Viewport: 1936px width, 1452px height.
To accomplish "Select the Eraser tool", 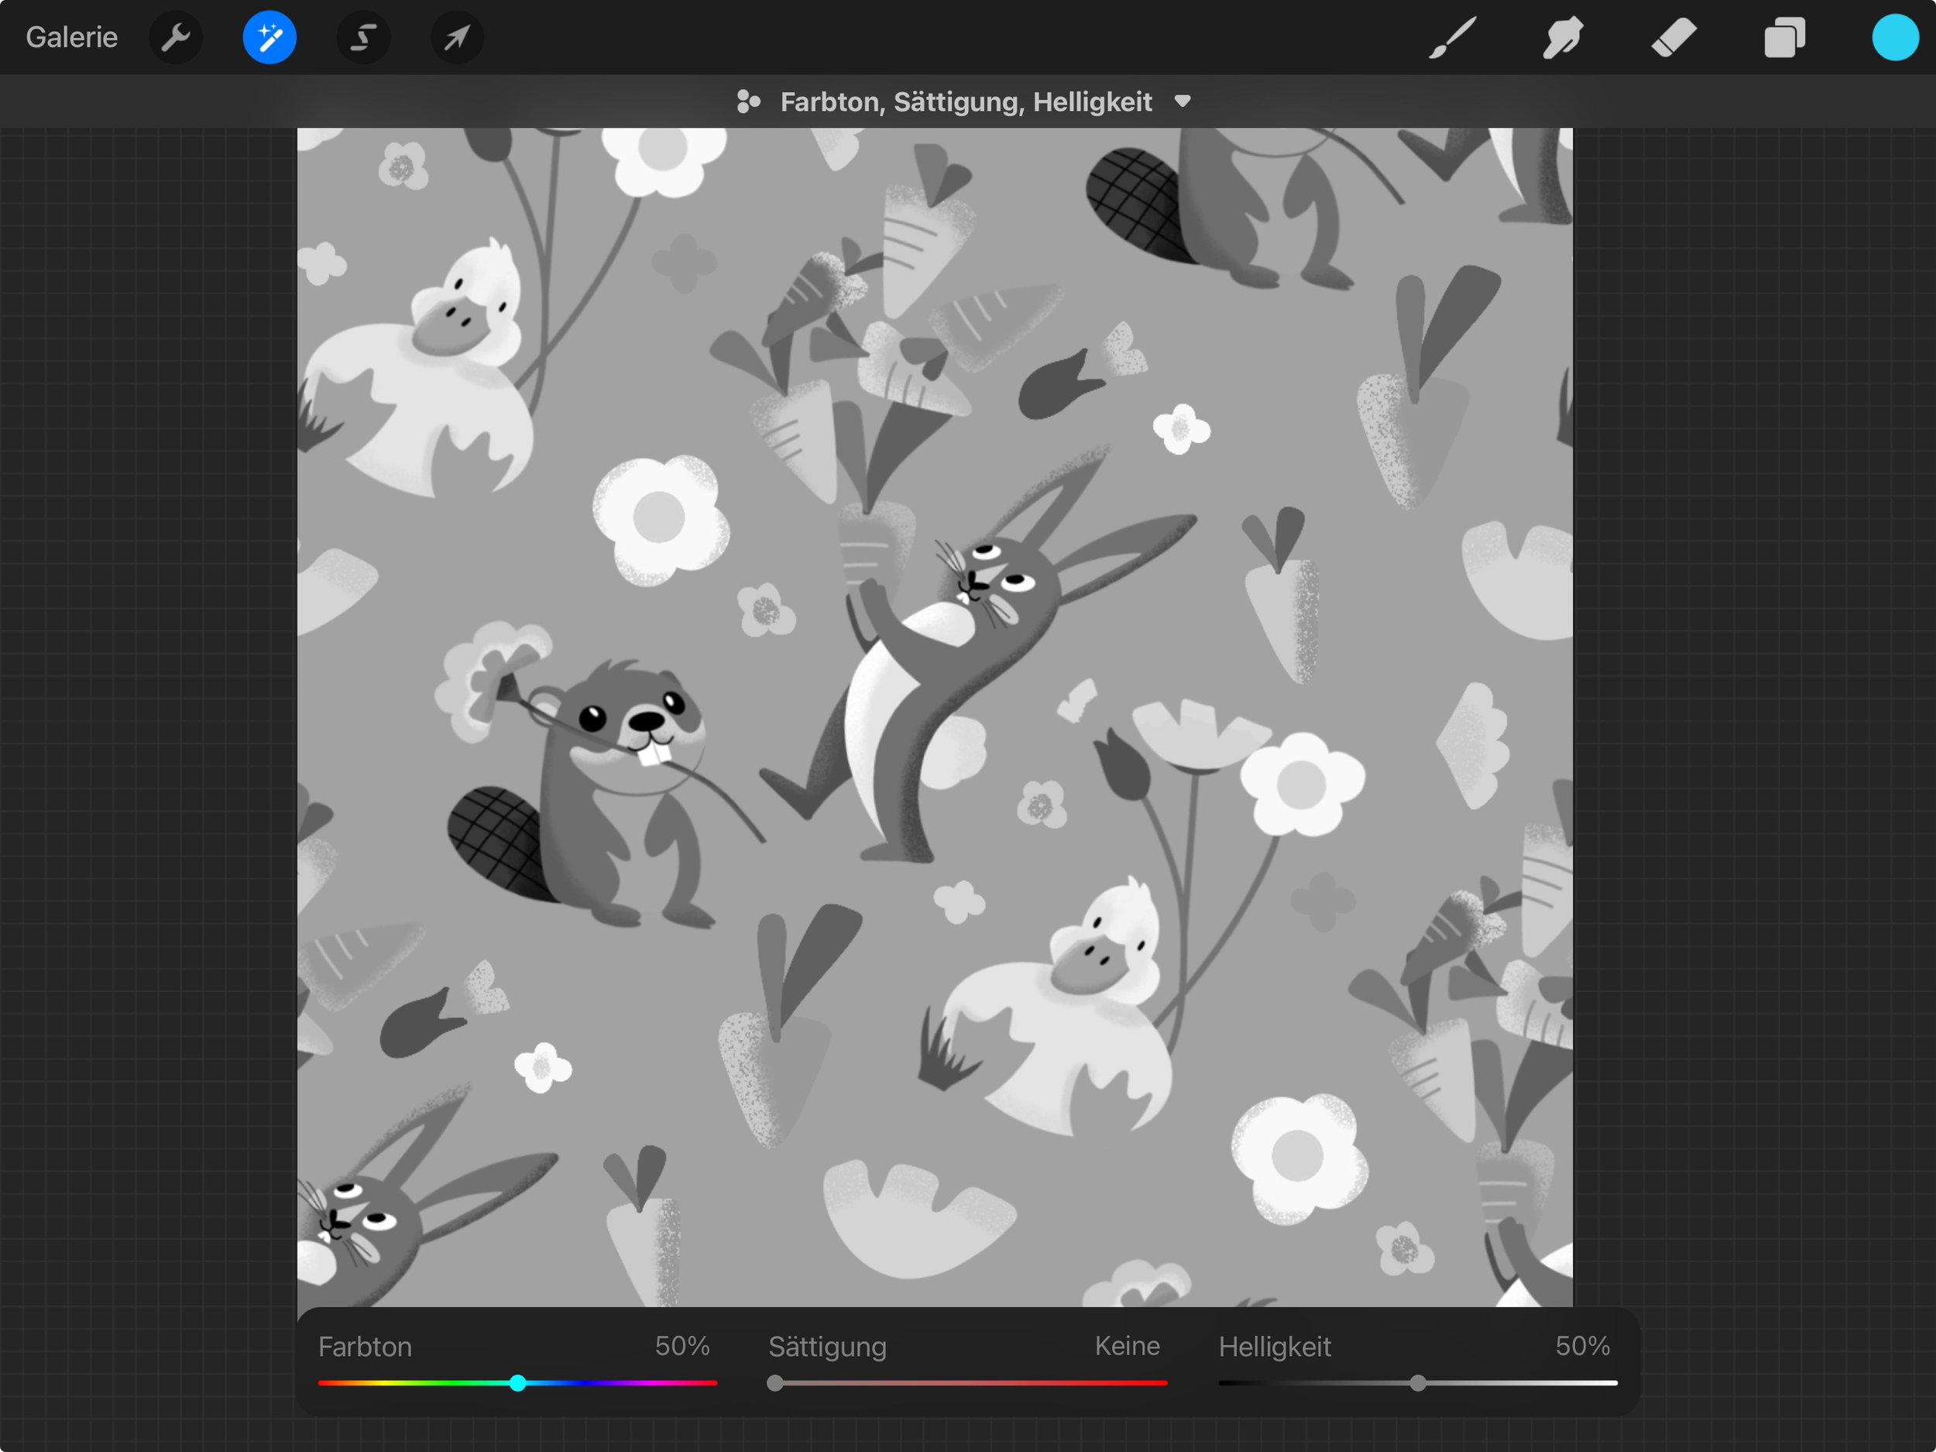I will coord(1673,38).
